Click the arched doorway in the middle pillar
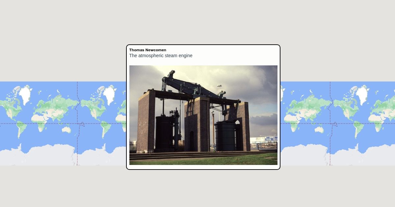Image resolution: width=395 pixels, height=207 pixels. 192,141
